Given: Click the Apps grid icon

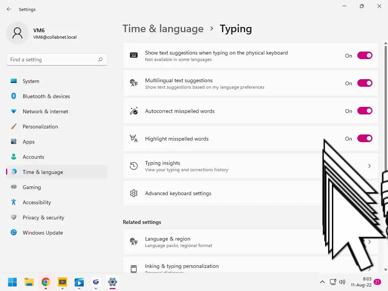Looking at the screenshot, I should (x=14, y=142).
